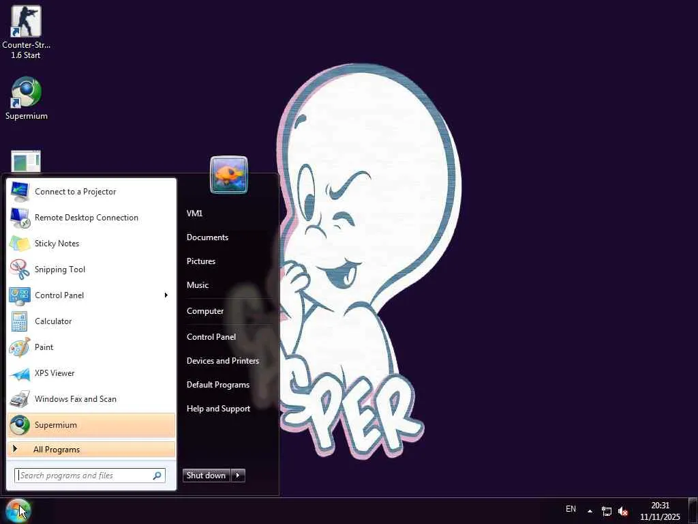Click the muted volume tray icon

[623, 511]
